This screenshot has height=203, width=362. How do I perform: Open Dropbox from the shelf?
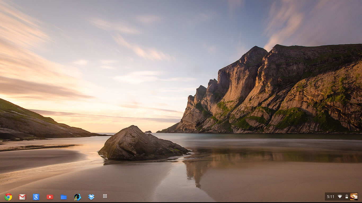(91, 197)
